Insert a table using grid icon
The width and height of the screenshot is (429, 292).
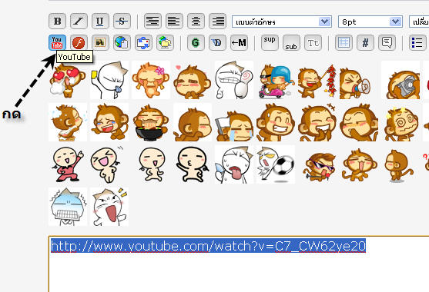click(x=344, y=42)
